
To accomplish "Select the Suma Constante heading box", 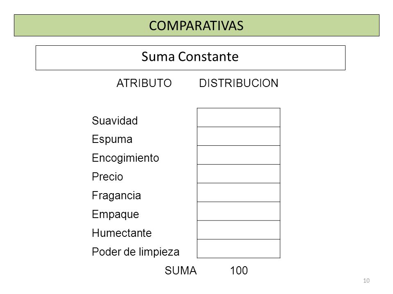I will coord(190,58).
